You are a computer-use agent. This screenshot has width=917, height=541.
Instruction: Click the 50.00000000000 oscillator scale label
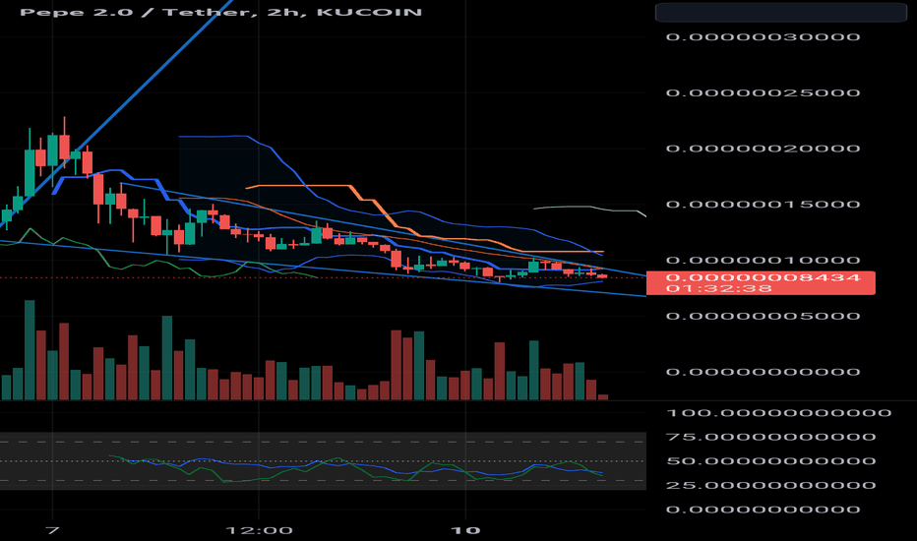click(770, 461)
